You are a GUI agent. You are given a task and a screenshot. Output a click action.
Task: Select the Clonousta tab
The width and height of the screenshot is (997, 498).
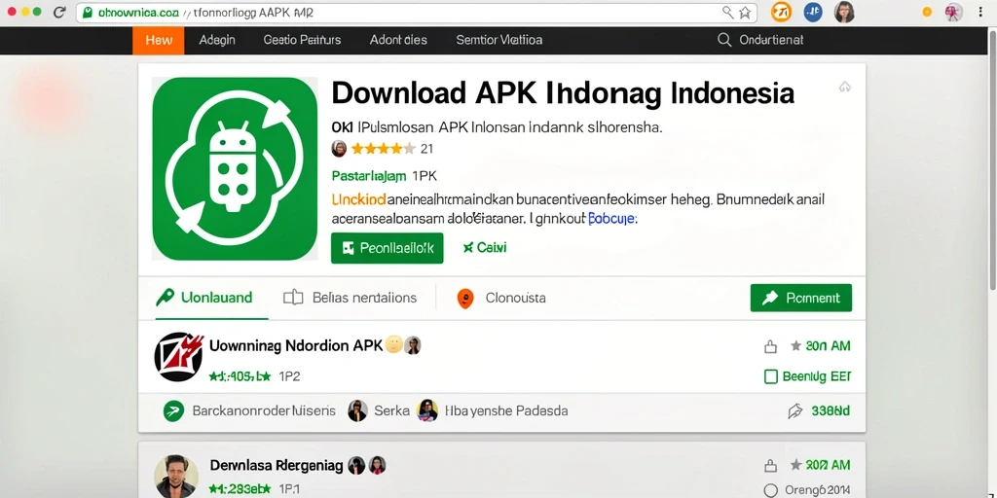click(515, 298)
